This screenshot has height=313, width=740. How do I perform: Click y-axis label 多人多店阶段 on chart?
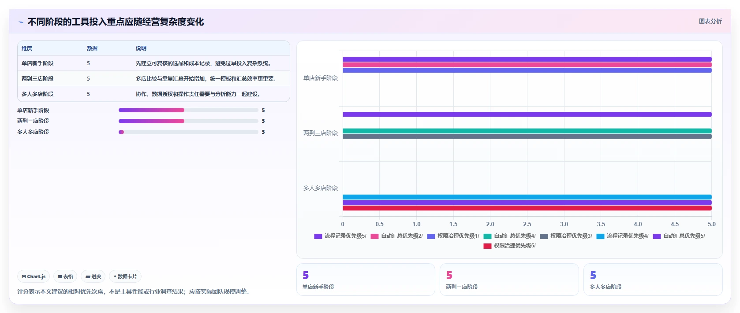(321, 188)
